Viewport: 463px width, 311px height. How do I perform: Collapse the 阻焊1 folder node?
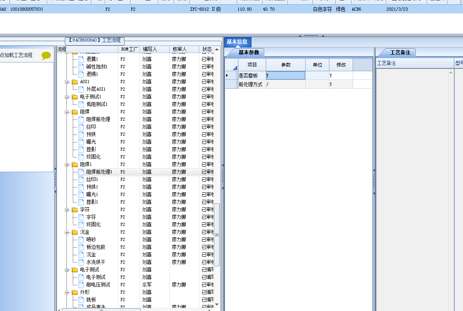click(x=67, y=165)
